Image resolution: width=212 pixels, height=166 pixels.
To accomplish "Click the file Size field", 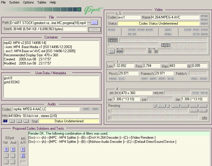I will [x=48, y=29].
